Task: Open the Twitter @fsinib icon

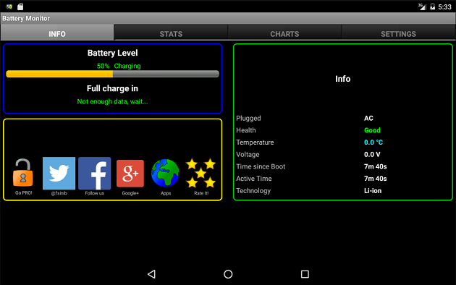Action: pos(59,173)
